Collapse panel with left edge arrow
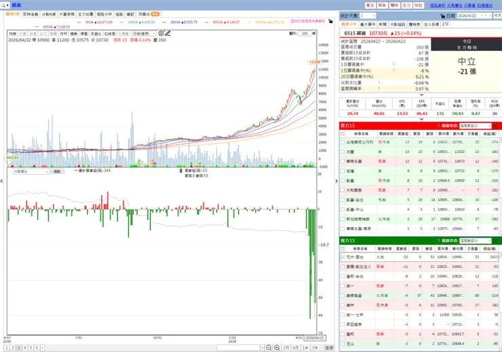 (1, 181)
